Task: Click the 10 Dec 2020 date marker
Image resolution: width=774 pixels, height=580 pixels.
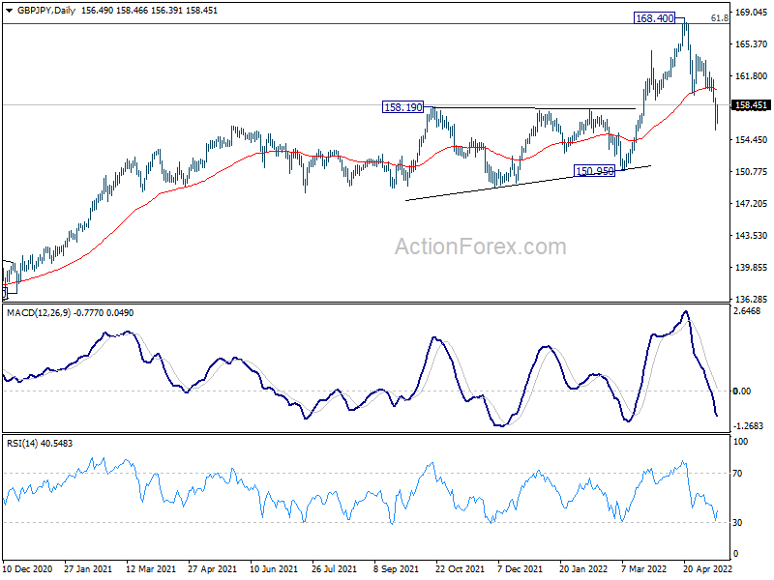Action: click(x=27, y=568)
